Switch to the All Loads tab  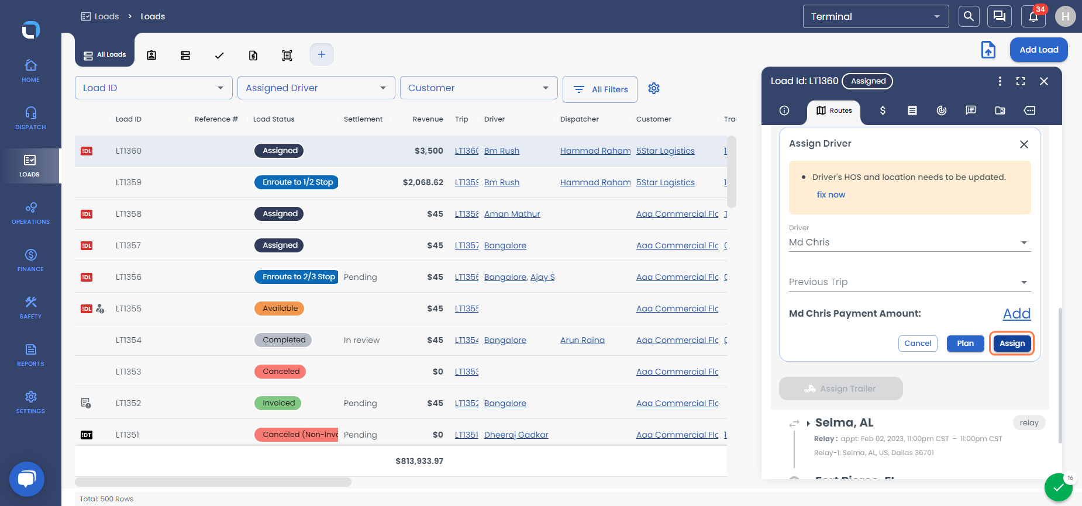click(x=105, y=55)
